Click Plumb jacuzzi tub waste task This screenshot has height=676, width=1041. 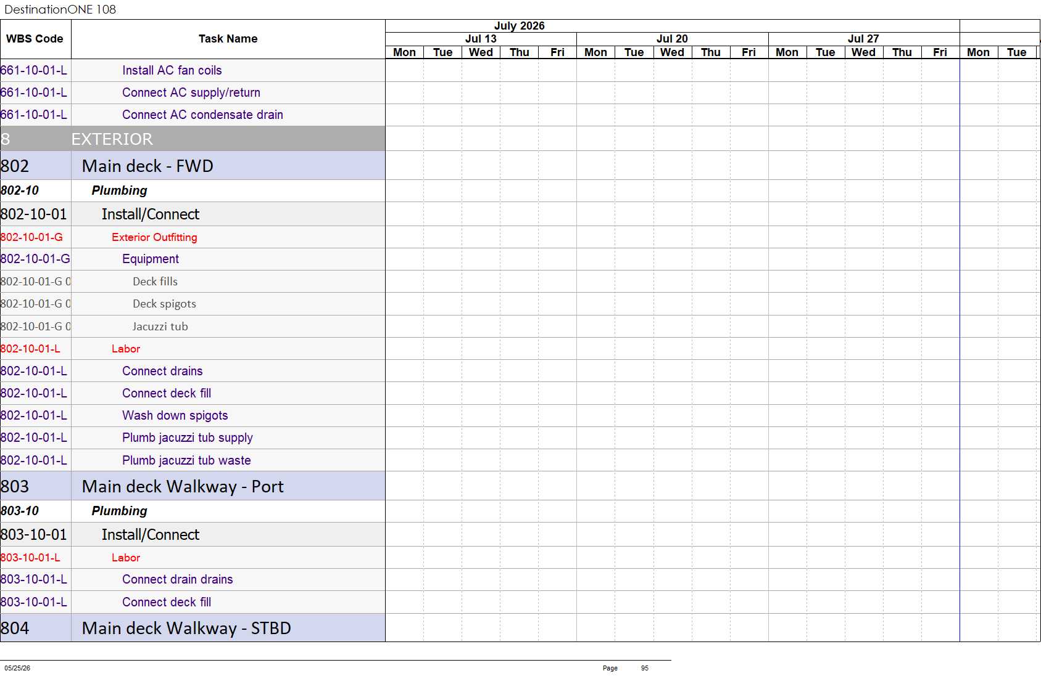pos(186,460)
